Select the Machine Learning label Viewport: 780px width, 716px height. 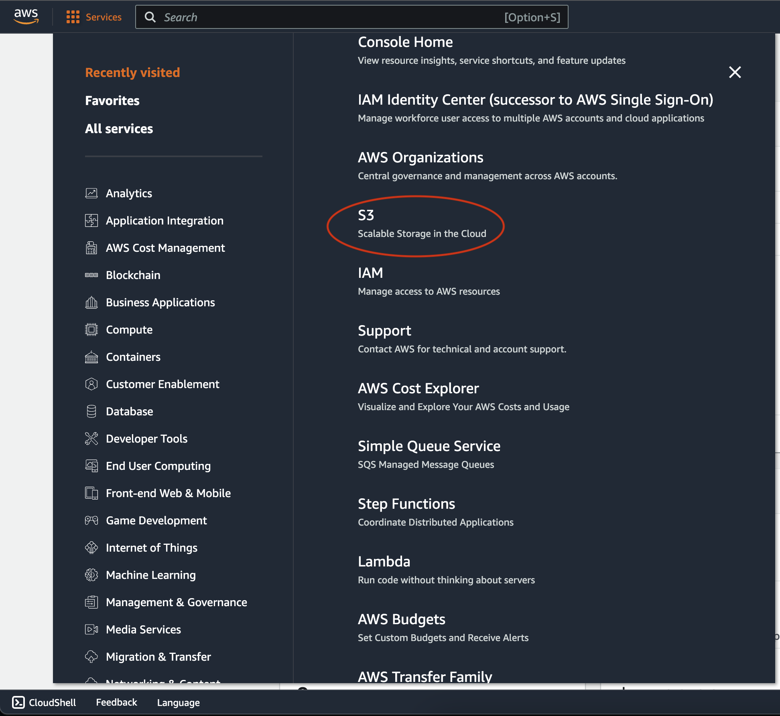pos(151,575)
